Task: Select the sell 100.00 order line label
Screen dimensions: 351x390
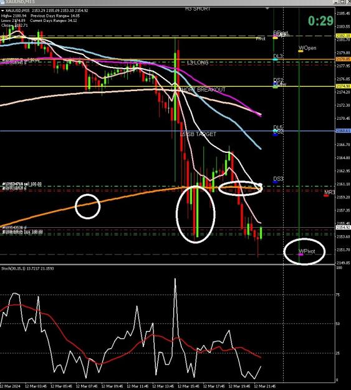Action: pyautogui.click(x=22, y=184)
